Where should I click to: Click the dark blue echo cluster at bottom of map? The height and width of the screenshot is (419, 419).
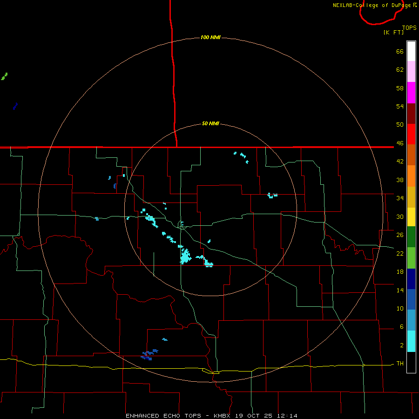[x=149, y=355]
